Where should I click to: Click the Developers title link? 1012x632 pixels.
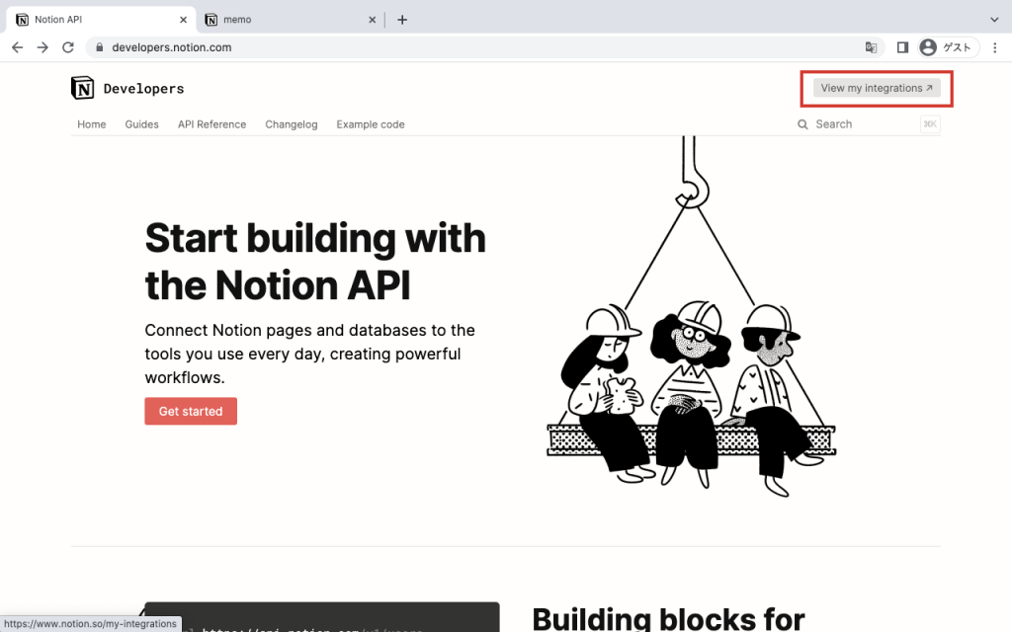144,89
